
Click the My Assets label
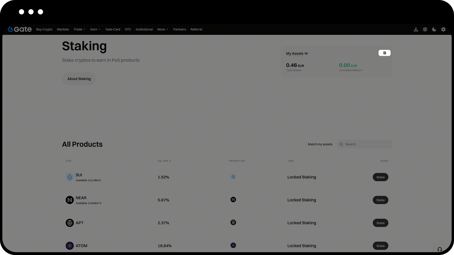pos(295,53)
